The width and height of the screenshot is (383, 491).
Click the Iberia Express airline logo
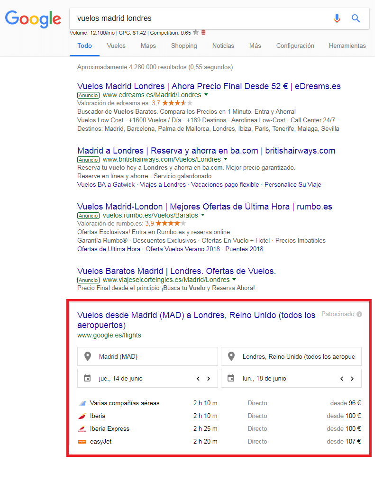82,429
